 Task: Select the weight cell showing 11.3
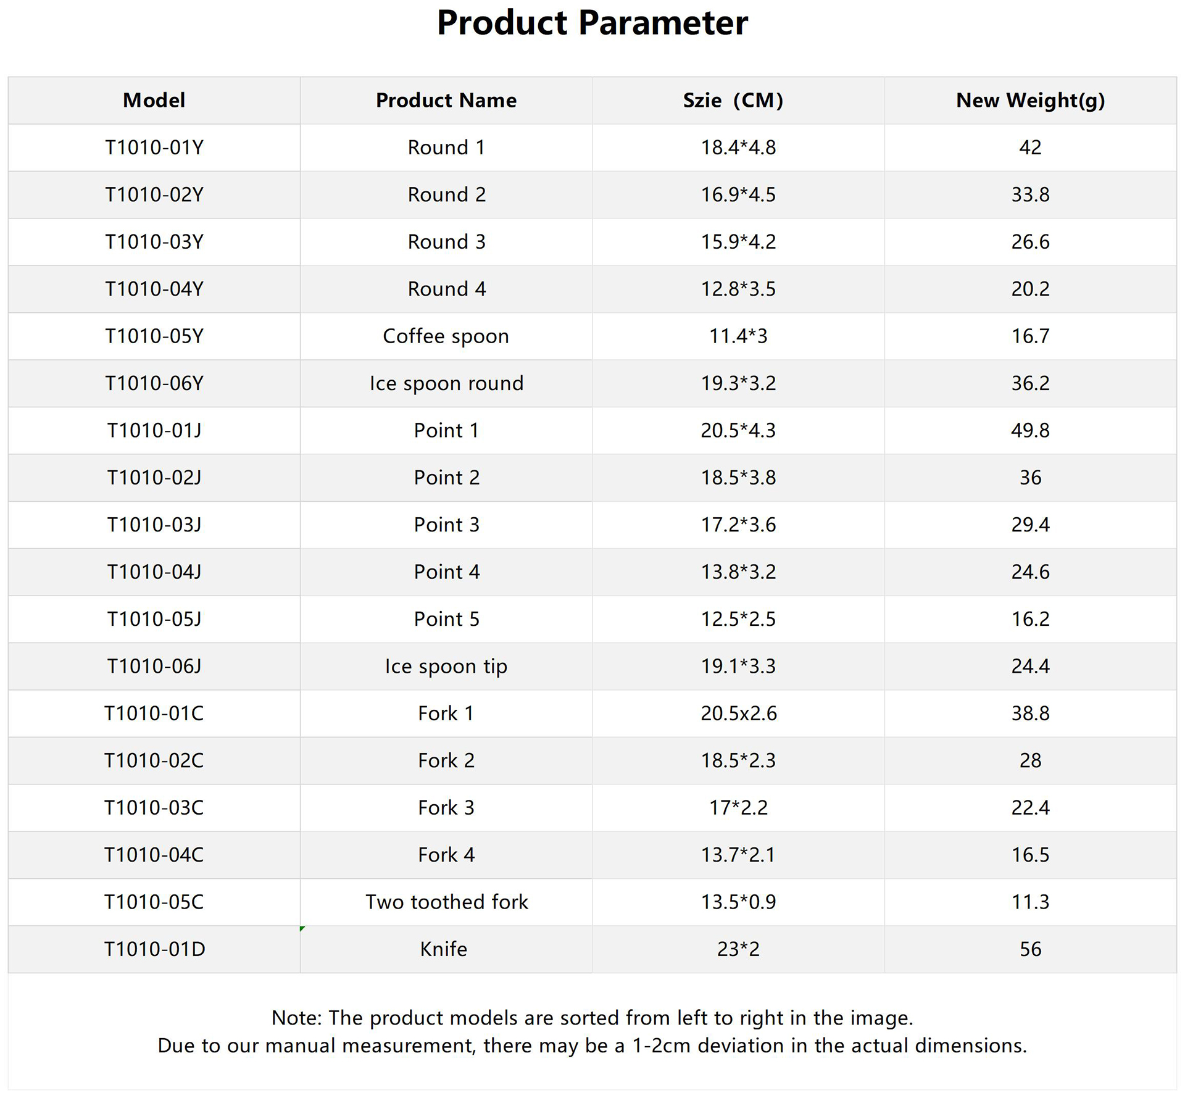point(1030,902)
